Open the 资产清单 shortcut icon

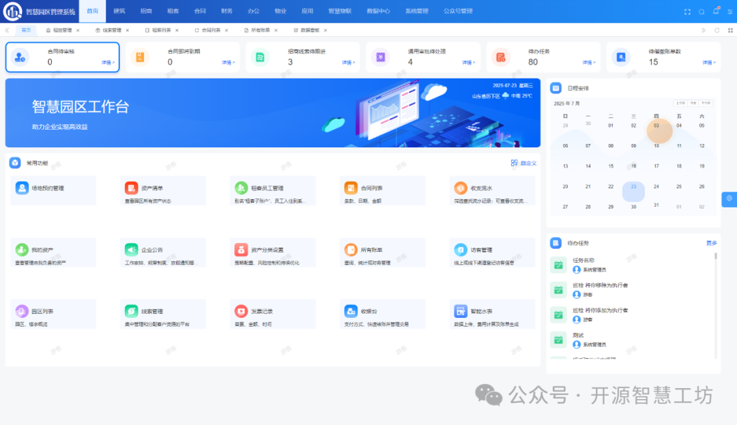tap(131, 188)
